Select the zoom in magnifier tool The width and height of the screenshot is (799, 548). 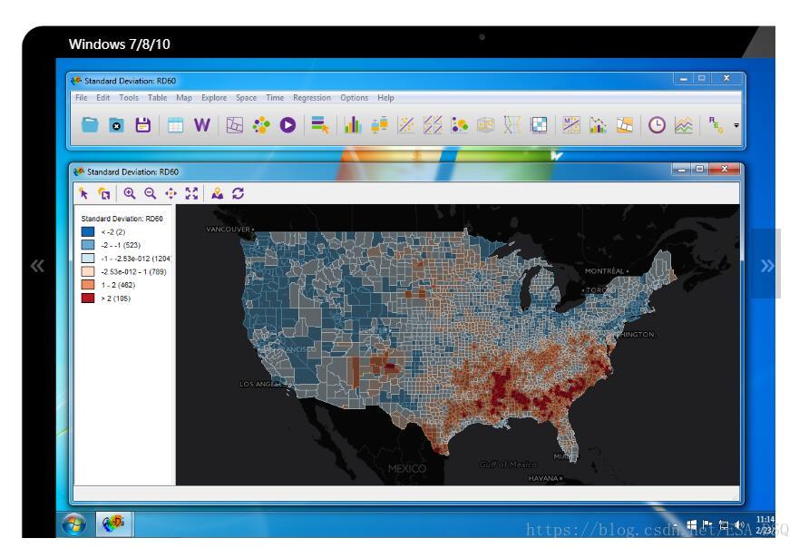(x=130, y=193)
